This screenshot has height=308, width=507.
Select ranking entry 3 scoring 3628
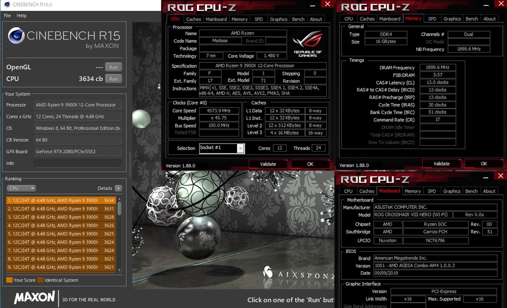pos(61,217)
